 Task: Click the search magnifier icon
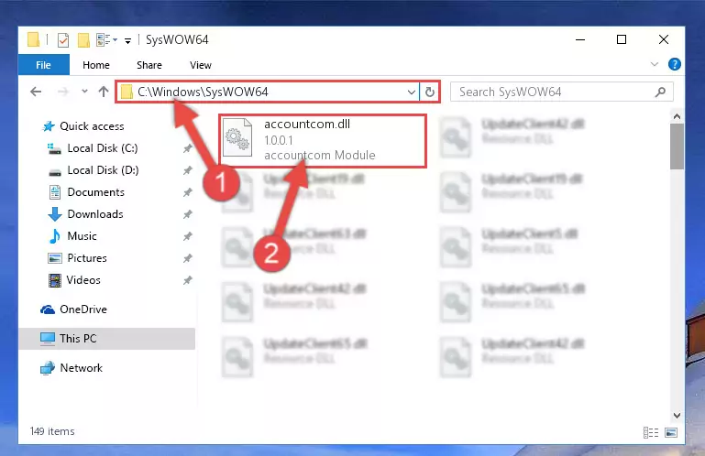(x=660, y=92)
